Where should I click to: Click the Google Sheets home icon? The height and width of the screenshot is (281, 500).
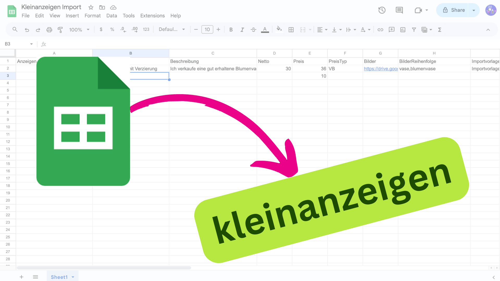click(12, 11)
